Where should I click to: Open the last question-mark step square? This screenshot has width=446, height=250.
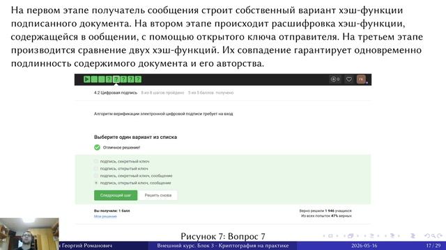click(138, 79)
